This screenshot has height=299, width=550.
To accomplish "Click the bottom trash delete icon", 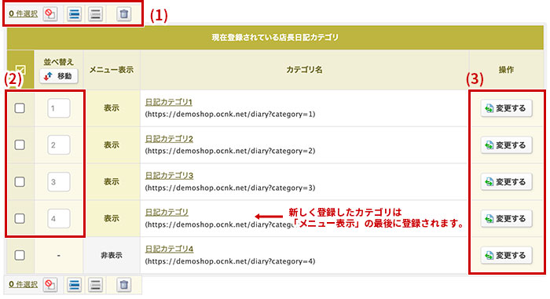I will pyautogui.click(x=124, y=285).
